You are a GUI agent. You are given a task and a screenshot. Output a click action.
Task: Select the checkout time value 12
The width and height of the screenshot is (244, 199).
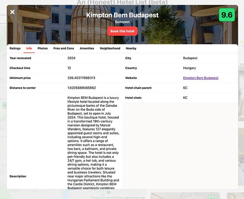(69, 68)
